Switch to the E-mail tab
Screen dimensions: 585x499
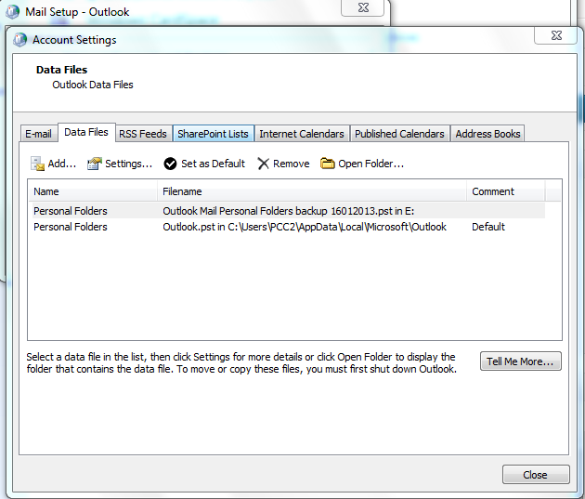click(38, 134)
